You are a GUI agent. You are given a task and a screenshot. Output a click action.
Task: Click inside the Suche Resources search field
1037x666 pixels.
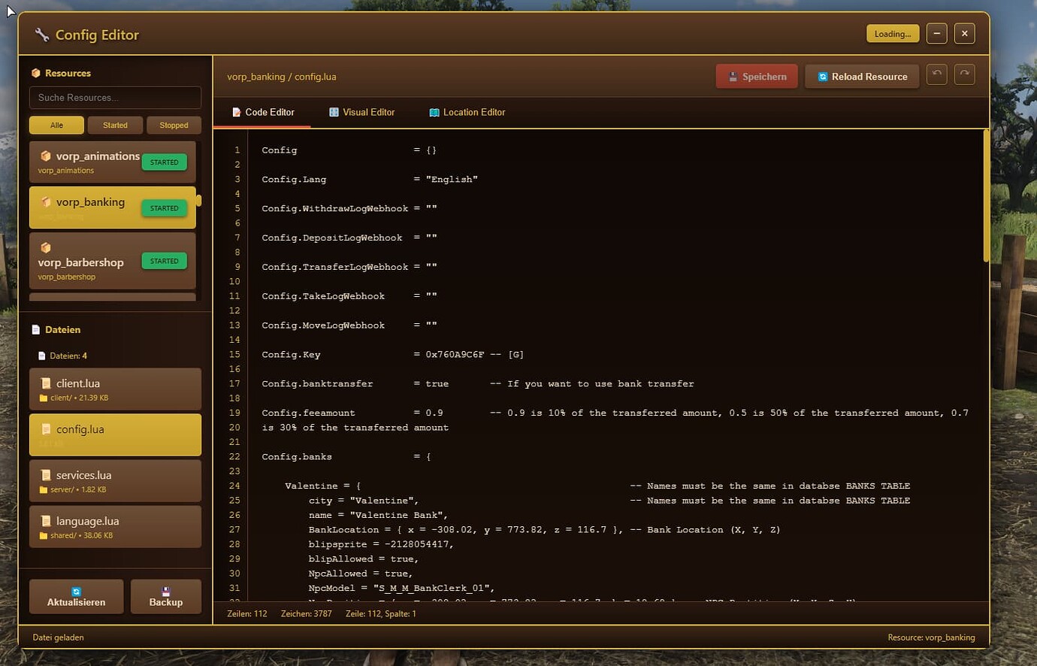click(x=114, y=98)
